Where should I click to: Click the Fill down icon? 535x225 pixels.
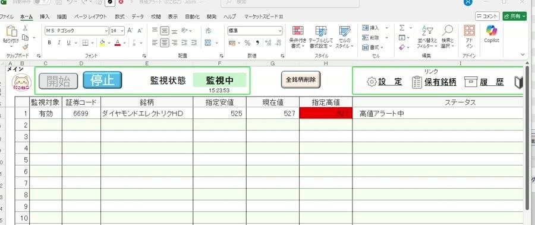[x=402, y=37]
